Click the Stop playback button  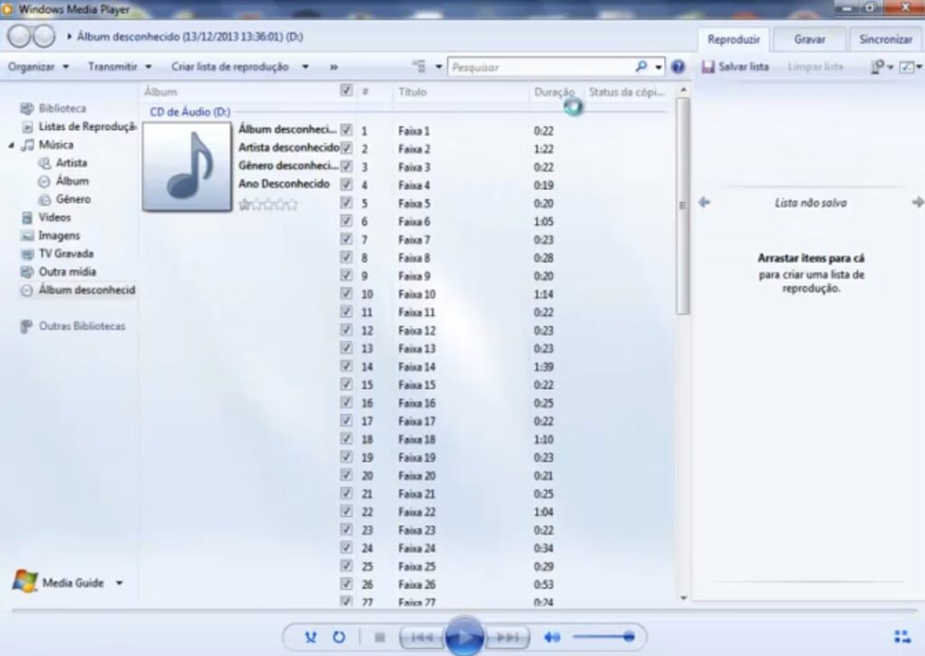coord(380,637)
